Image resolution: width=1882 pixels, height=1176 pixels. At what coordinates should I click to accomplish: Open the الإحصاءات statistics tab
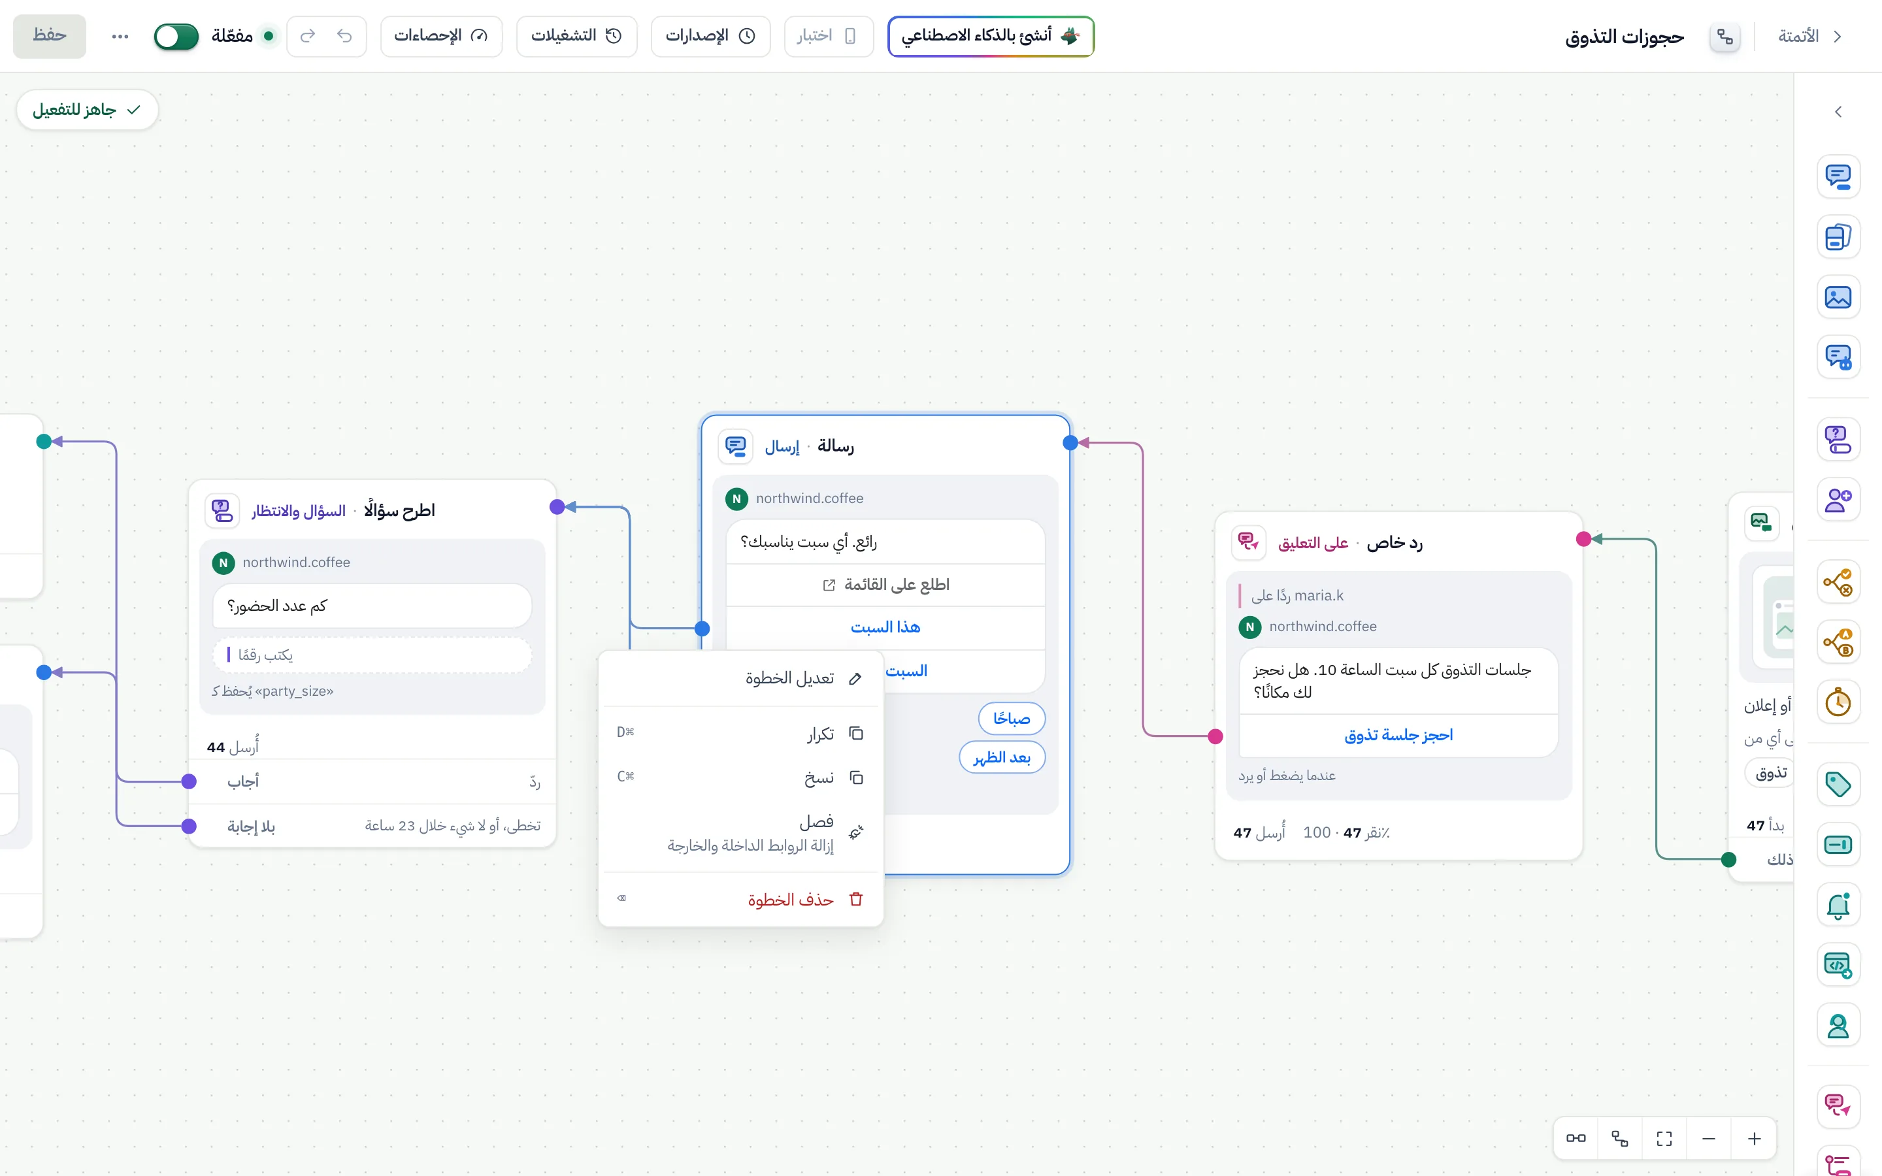(x=441, y=36)
